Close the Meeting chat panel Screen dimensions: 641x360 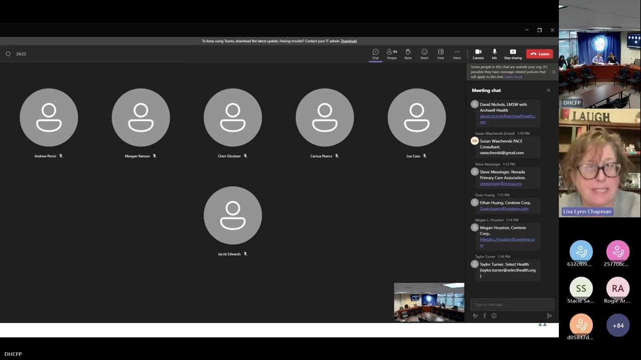[548, 90]
